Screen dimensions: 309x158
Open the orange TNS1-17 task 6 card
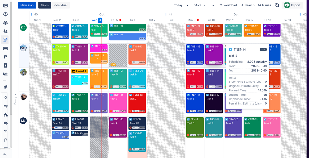point(252,30)
